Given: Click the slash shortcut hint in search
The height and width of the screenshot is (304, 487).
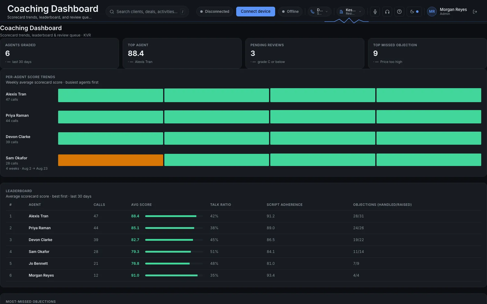Looking at the screenshot, I should coord(183,12).
